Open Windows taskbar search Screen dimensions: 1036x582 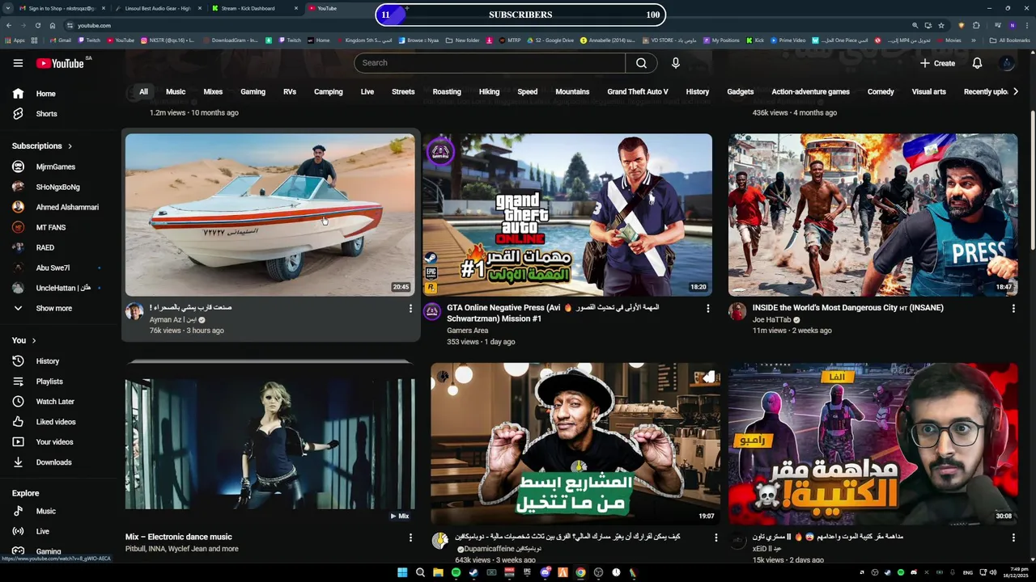click(x=420, y=573)
